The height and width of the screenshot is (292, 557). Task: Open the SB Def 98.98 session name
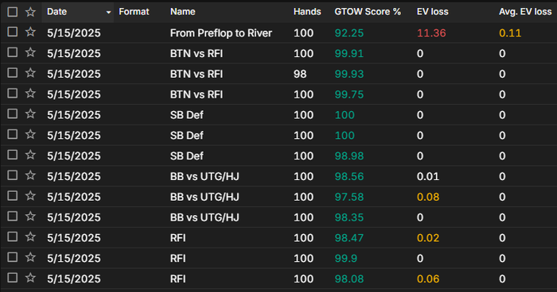tap(186, 156)
